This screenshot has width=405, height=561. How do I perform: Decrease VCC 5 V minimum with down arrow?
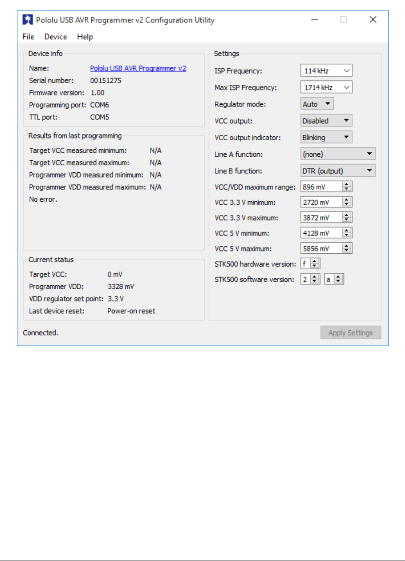347,235
